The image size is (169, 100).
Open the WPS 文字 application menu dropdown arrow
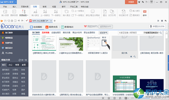pyautogui.click(x=16, y=2)
